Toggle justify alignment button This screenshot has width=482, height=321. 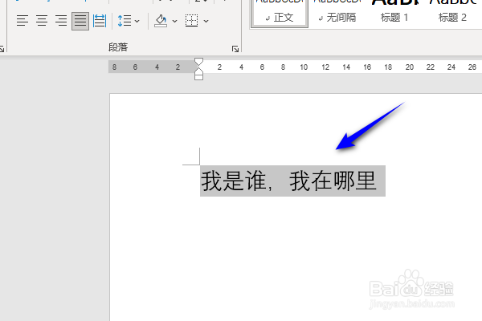tap(80, 21)
